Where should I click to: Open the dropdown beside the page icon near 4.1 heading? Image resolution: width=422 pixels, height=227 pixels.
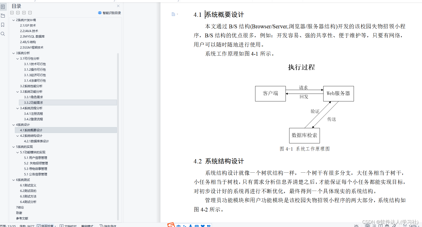(x=177, y=14)
